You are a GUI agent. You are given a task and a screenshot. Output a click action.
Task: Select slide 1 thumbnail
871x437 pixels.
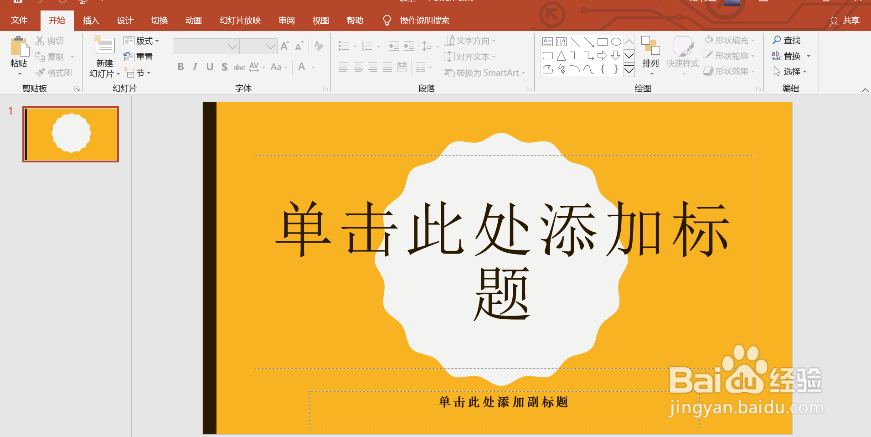pyautogui.click(x=71, y=134)
